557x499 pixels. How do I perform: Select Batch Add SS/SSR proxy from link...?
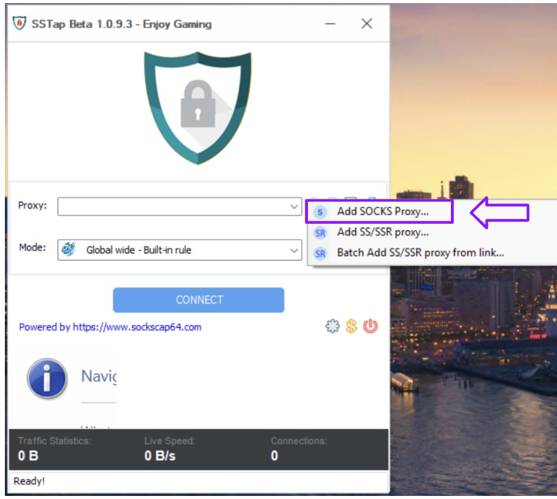pos(420,253)
